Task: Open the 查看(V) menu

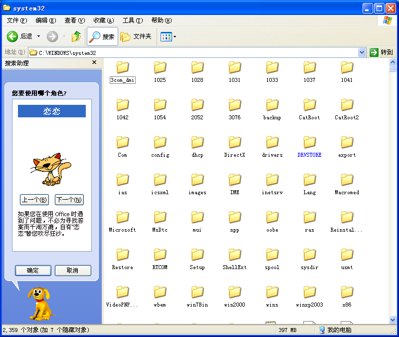Action: pyautogui.click(x=74, y=20)
